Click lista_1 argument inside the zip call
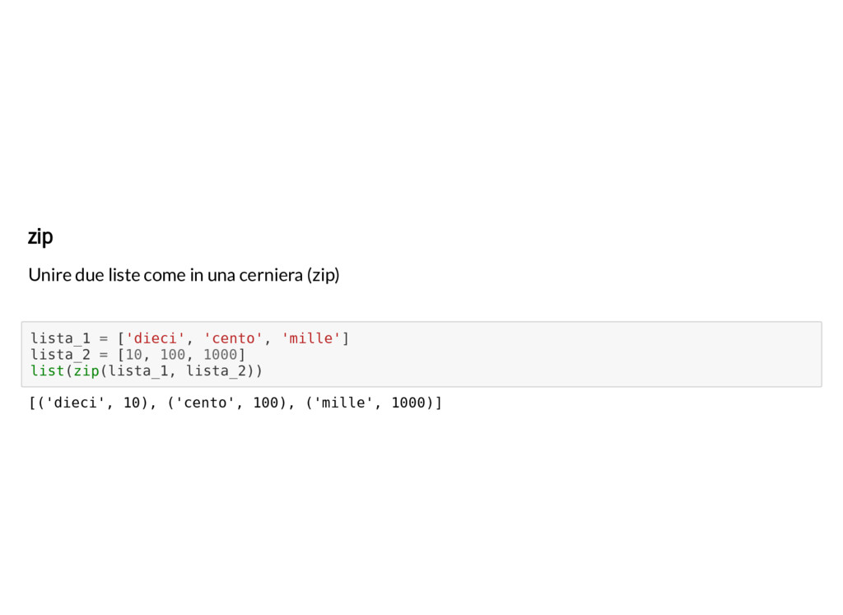Image resolution: width=843 pixels, height=615 pixels. [138, 371]
